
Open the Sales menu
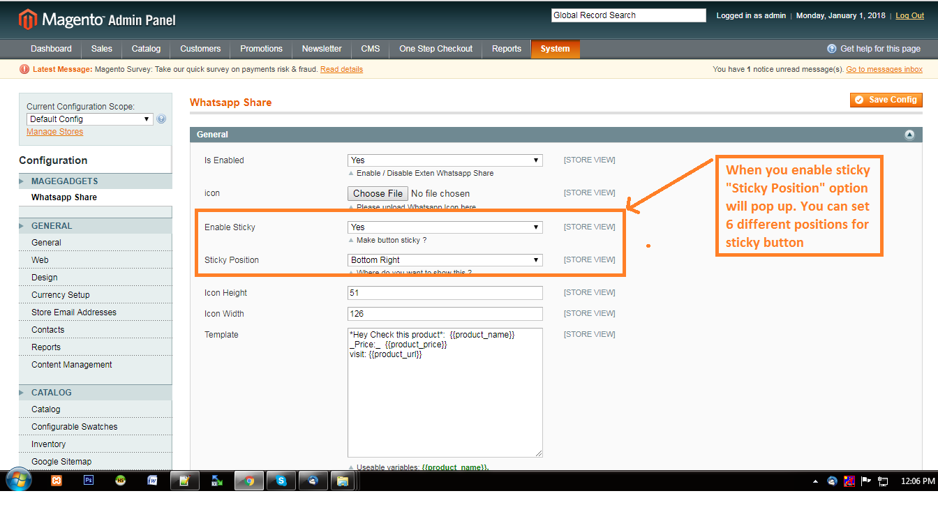point(102,49)
